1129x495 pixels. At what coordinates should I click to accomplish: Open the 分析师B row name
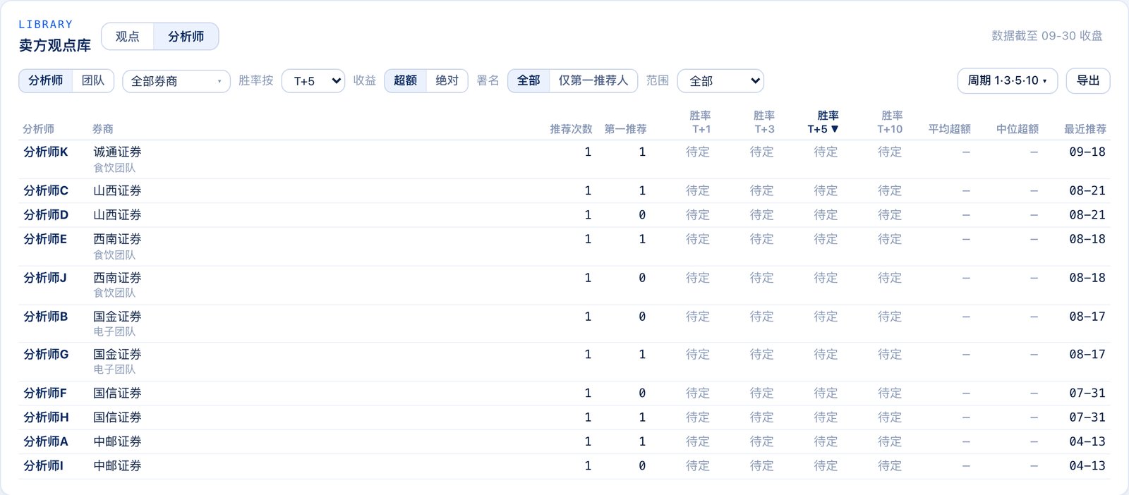click(x=46, y=317)
